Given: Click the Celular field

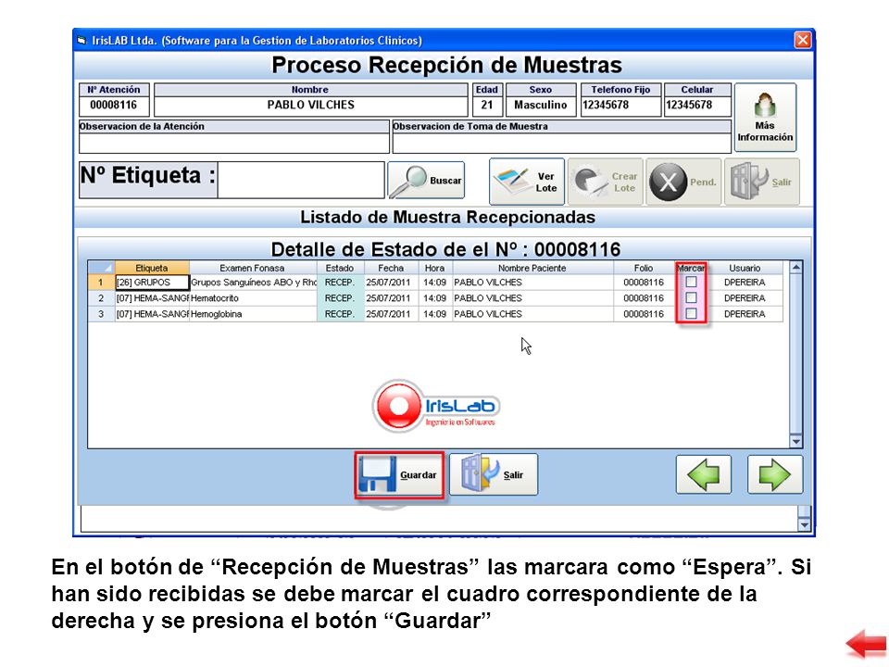Looking at the screenshot, I should coord(696,106).
